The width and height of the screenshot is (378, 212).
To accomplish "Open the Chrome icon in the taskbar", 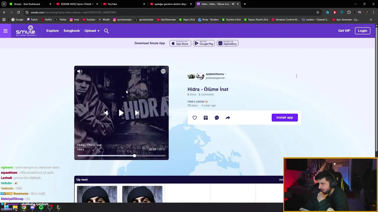I will [x=24, y=207].
